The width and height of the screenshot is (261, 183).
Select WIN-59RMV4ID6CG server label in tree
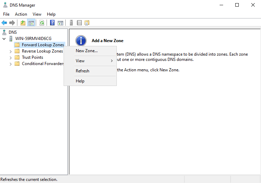(33, 39)
